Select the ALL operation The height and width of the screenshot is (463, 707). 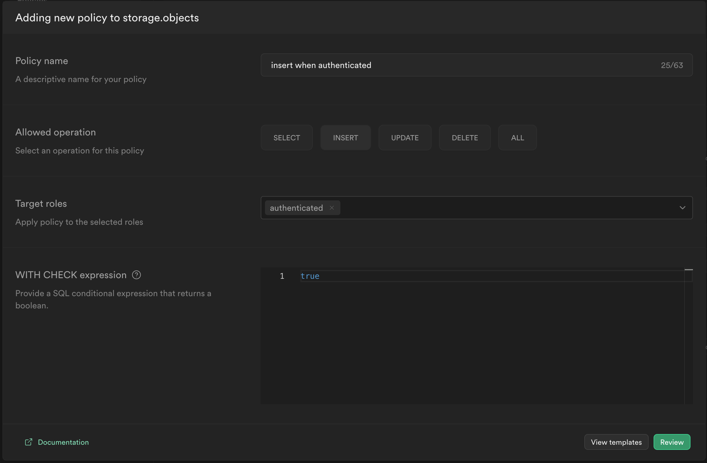[517, 138]
